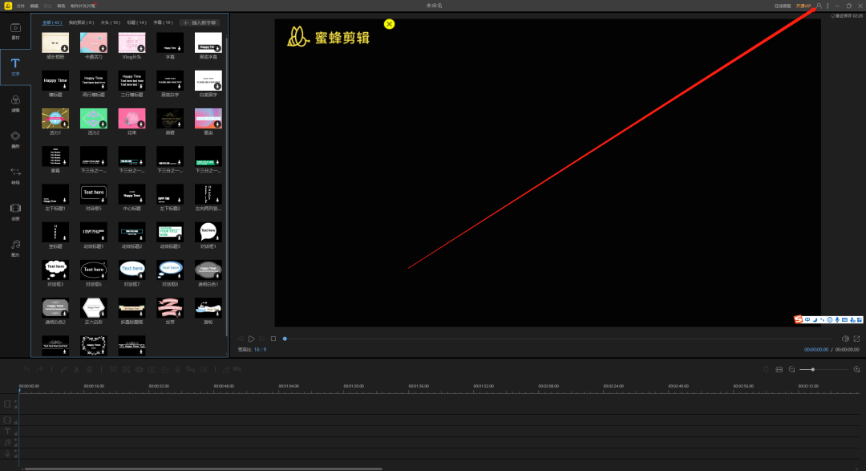Enter fullscreen preview mode
This screenshot has width=866, height=471.
[856, 339]
